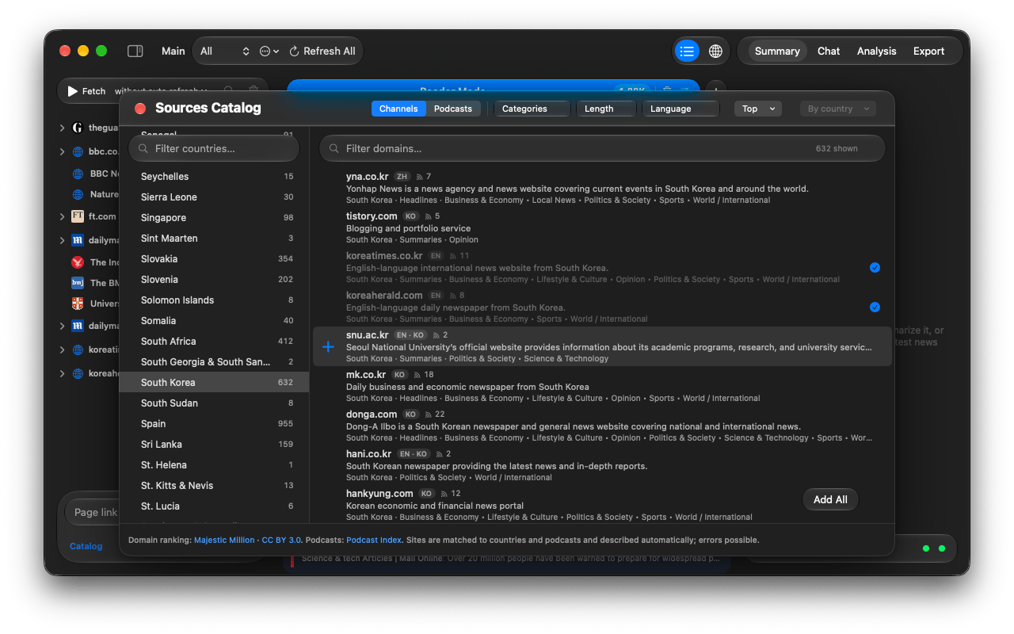Open the CC BY 3.0 link

click(281, 540)
